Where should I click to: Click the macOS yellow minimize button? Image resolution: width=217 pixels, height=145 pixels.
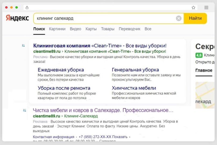tap(12, 7)
